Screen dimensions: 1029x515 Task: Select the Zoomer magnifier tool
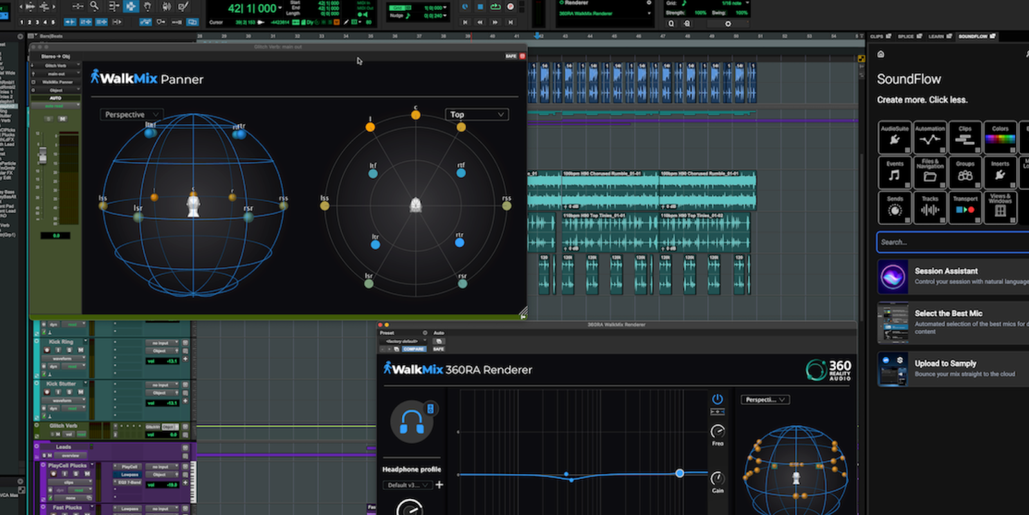pyautogui.click(x=95, y=6)
